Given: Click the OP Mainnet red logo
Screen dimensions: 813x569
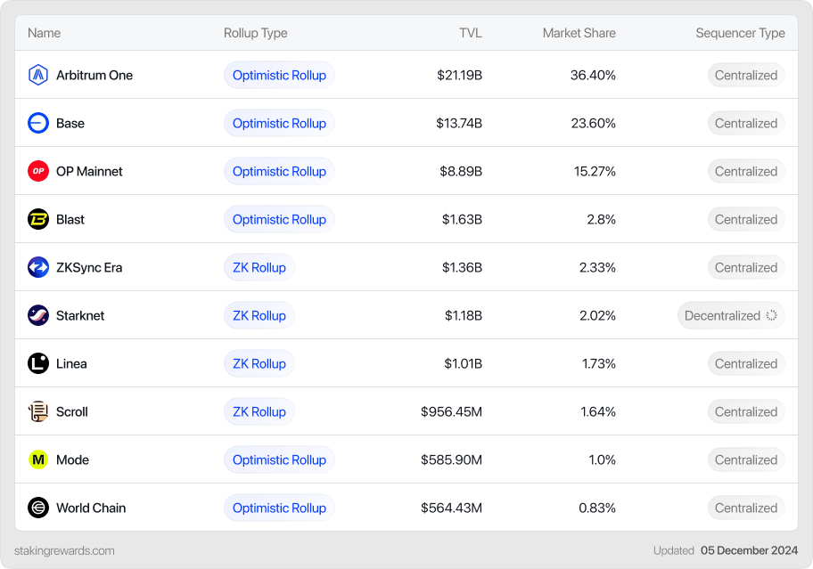Looking at the screenshot, I should click(37, 171).
